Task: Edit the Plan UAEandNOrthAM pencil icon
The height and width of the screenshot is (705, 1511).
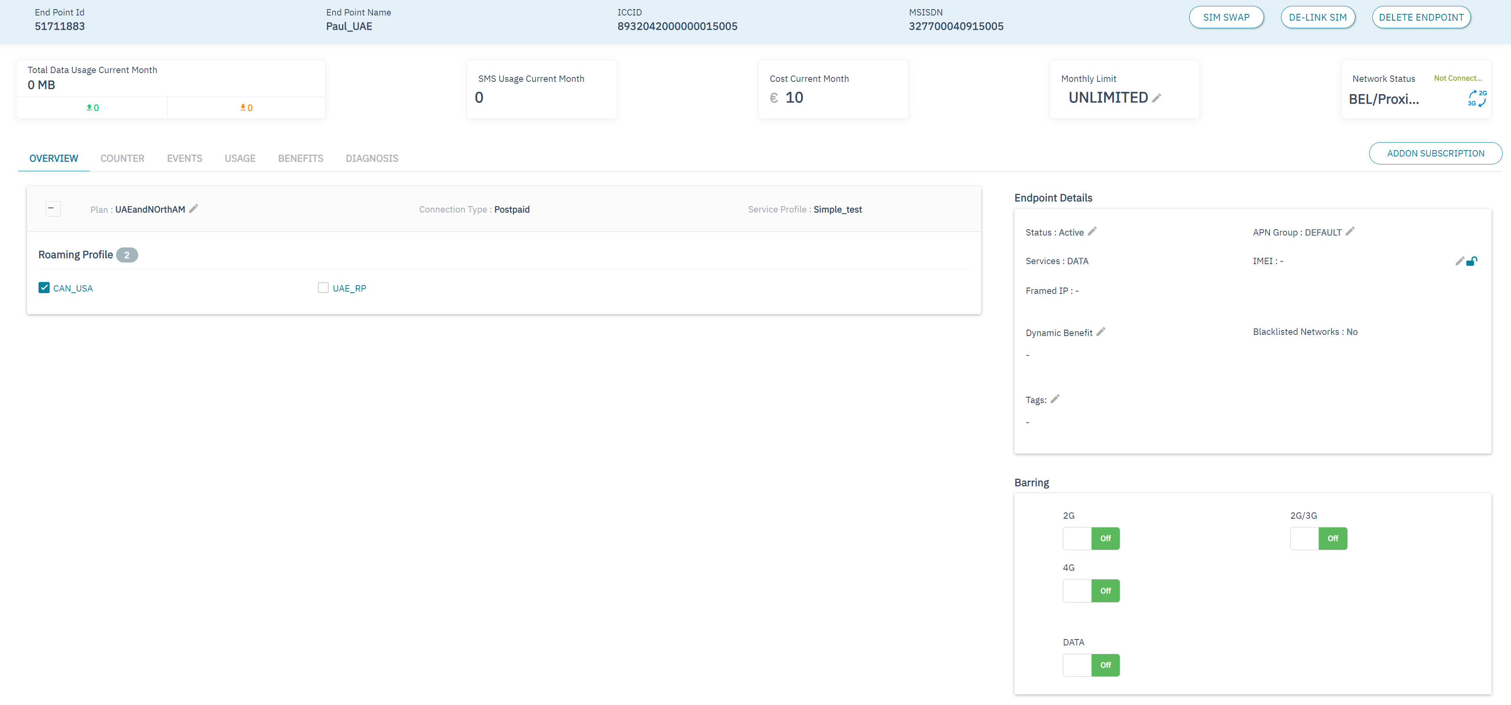Action: 193,209
